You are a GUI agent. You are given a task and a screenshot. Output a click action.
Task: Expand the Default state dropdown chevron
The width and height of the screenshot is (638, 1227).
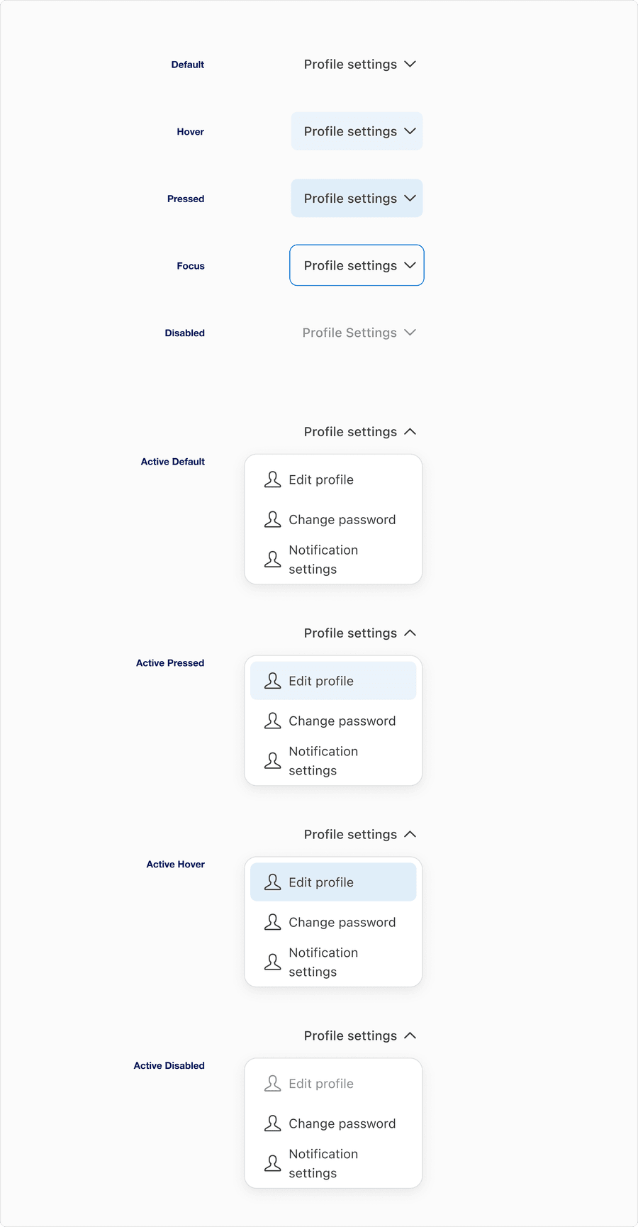(x=410, y=65)
